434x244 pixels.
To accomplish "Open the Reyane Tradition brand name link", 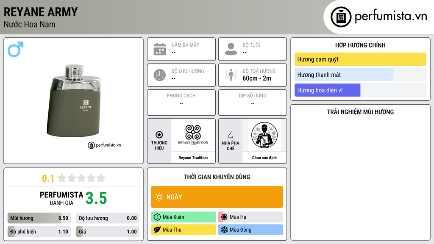I will (x=193, y=158).
